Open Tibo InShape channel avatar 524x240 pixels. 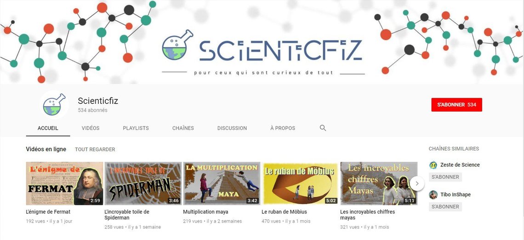pos(433,194)
